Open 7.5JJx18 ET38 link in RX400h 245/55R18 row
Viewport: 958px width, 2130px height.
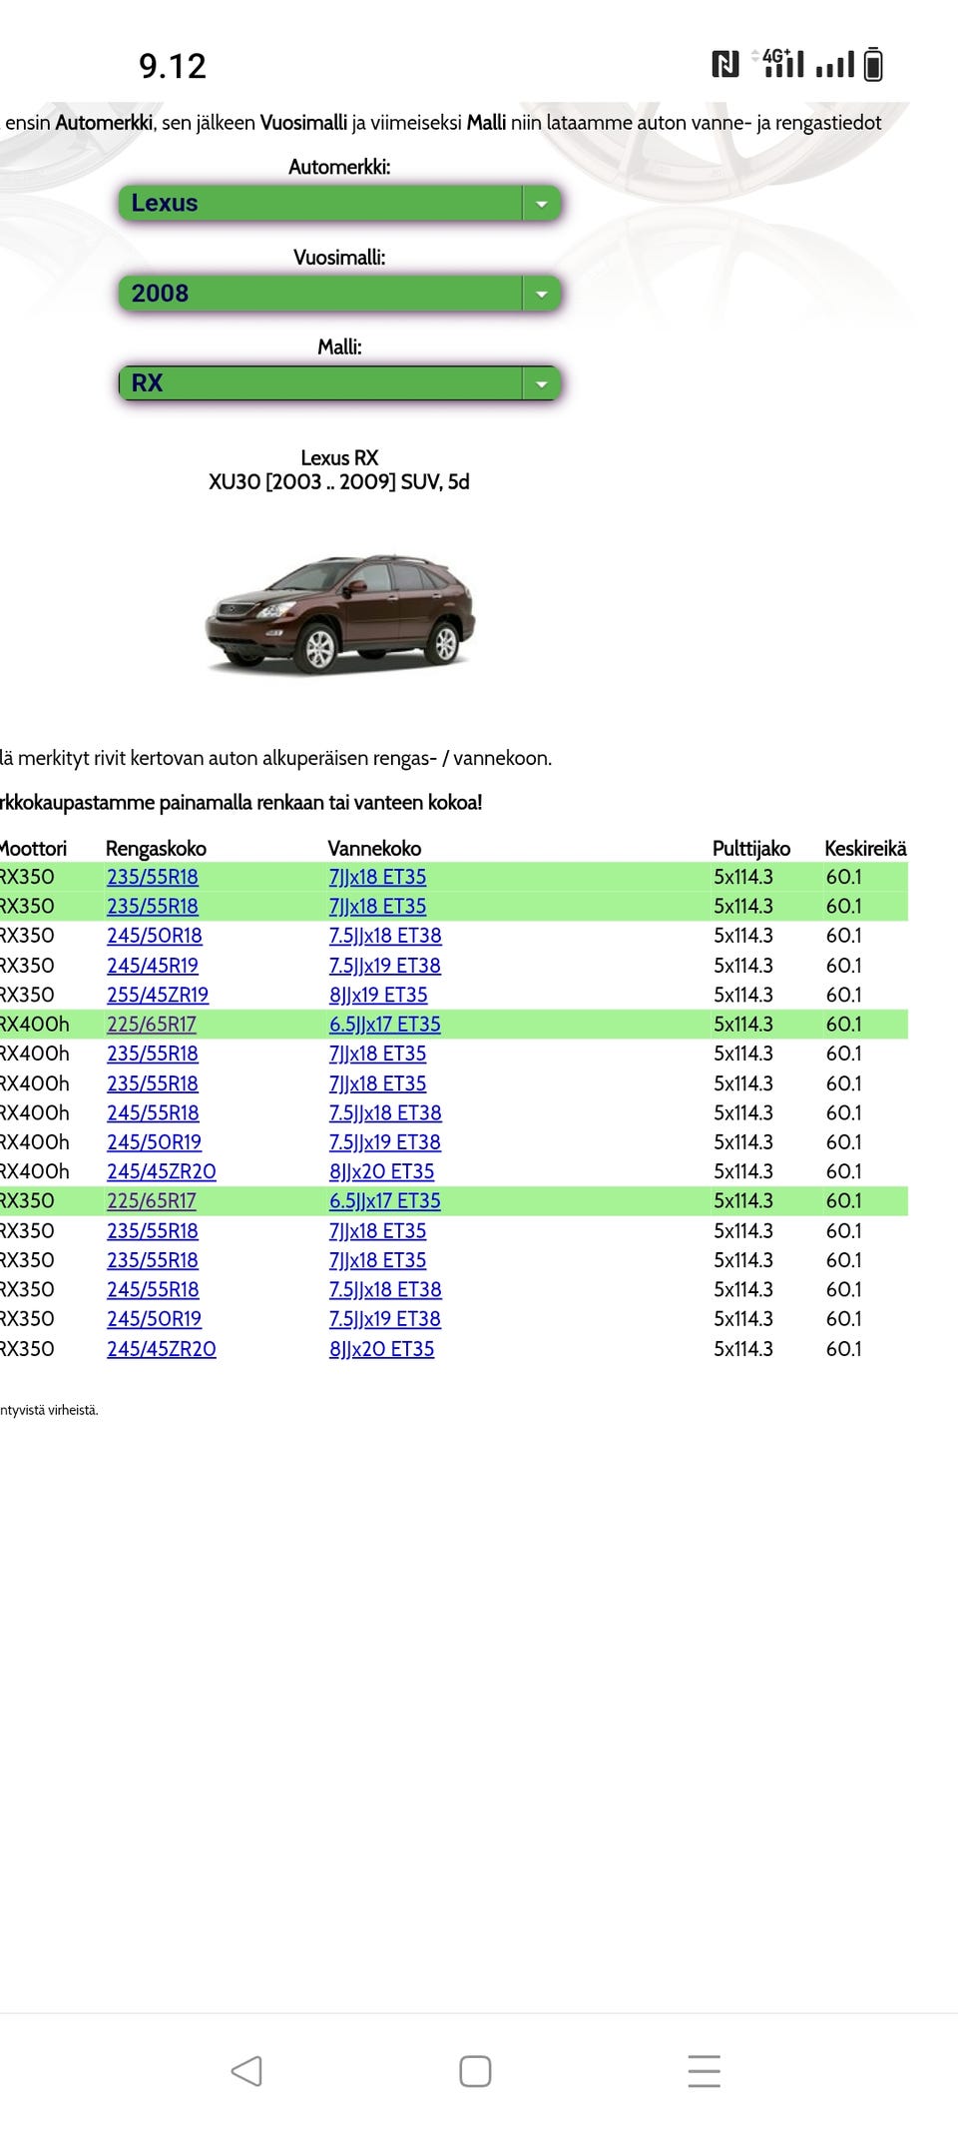tap(385, 1112)
